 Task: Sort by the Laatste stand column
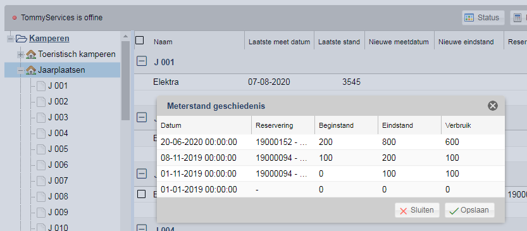coord(339,42)
